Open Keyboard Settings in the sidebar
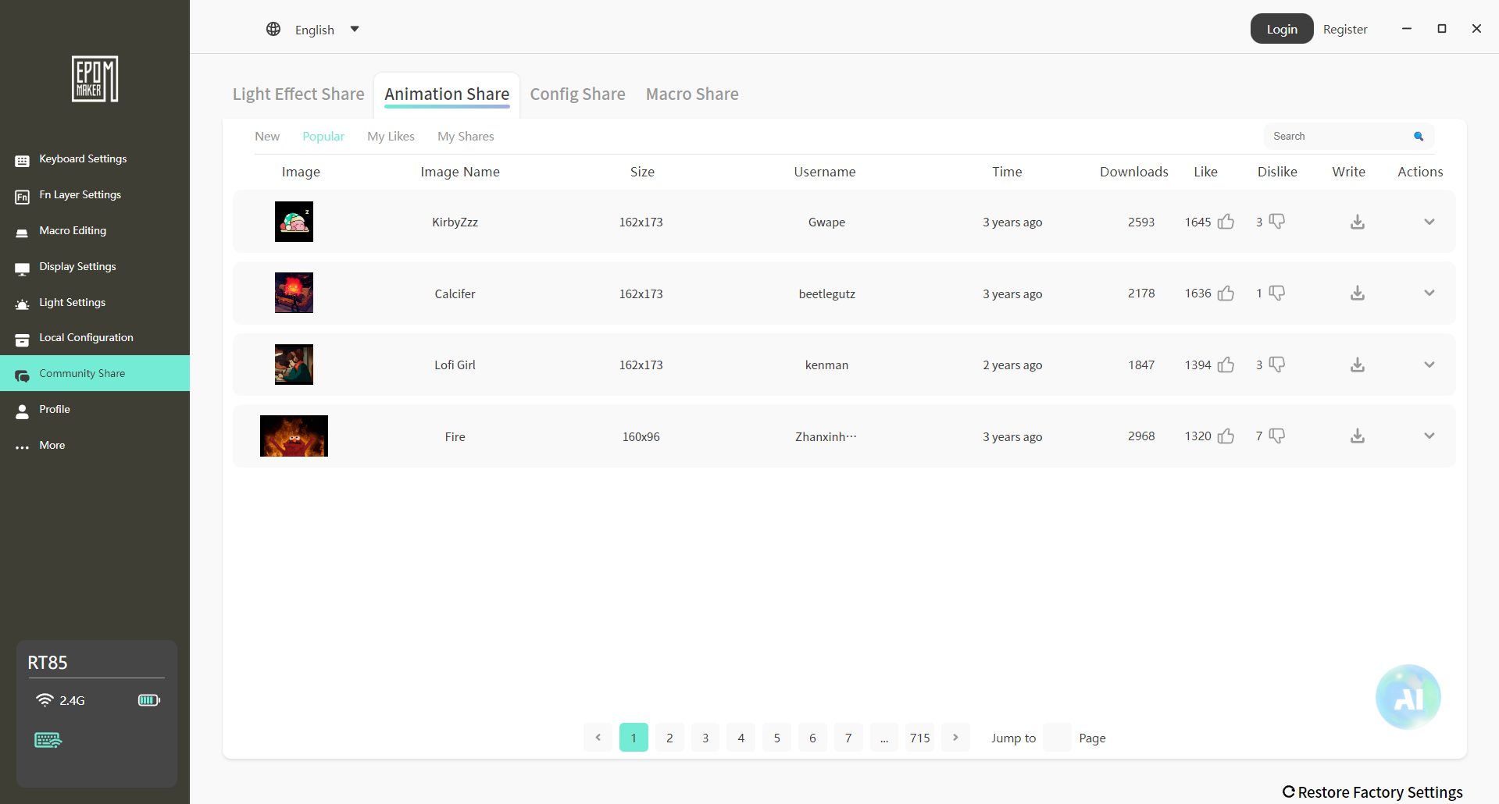Viewport: 1499px width, 804px height. [83, 159]
